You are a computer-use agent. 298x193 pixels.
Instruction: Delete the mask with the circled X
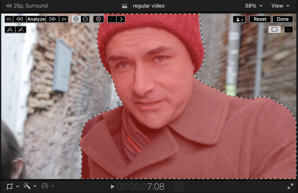click(98, 19)
